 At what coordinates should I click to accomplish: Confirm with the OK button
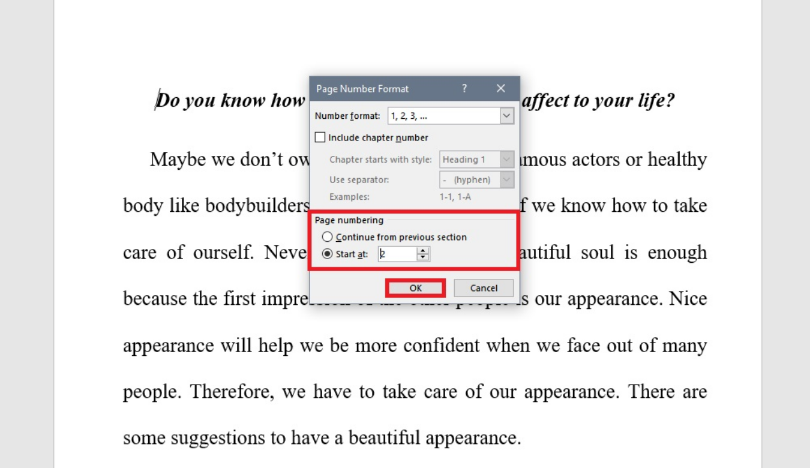416,288
